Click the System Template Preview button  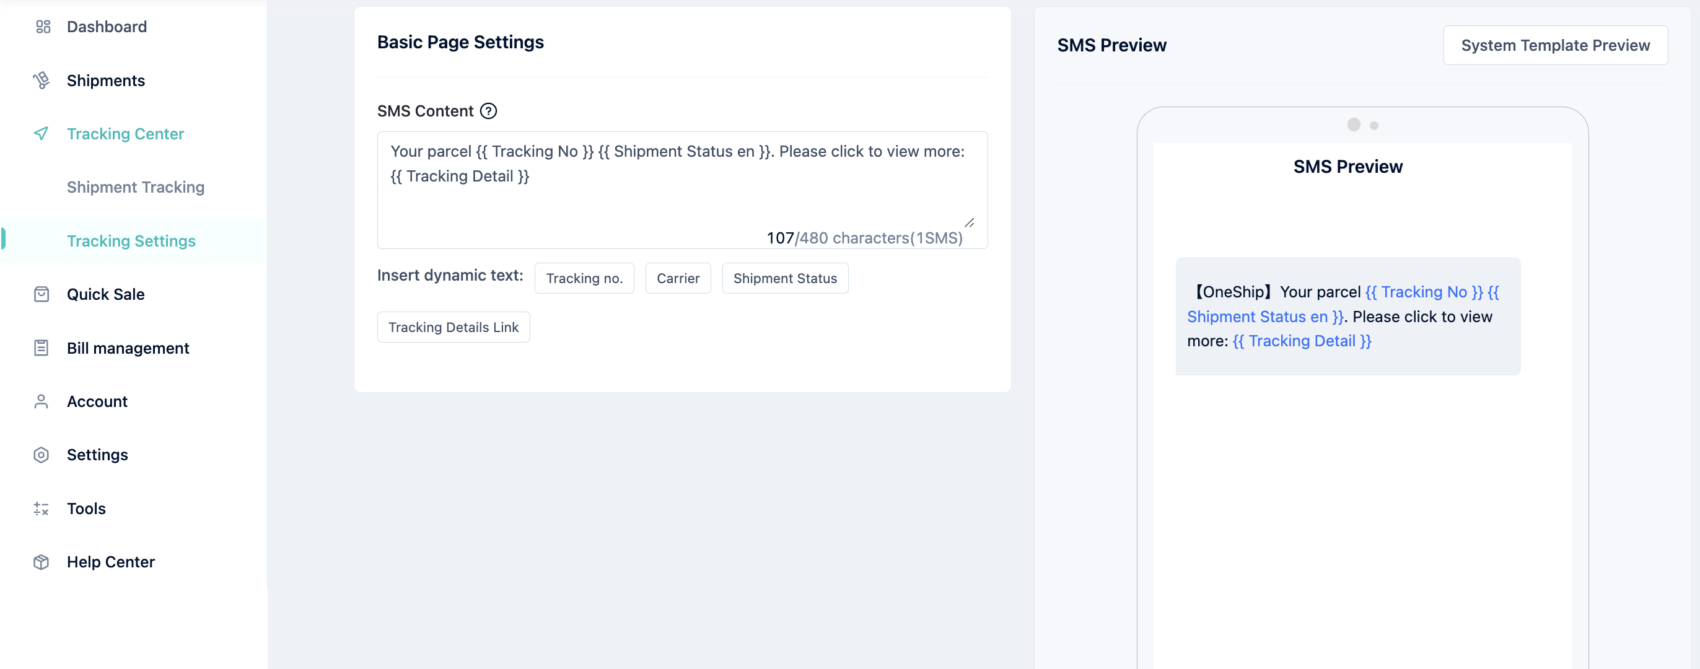[x=1555, y=45]
